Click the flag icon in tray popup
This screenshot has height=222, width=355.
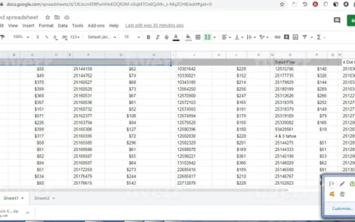332,184
